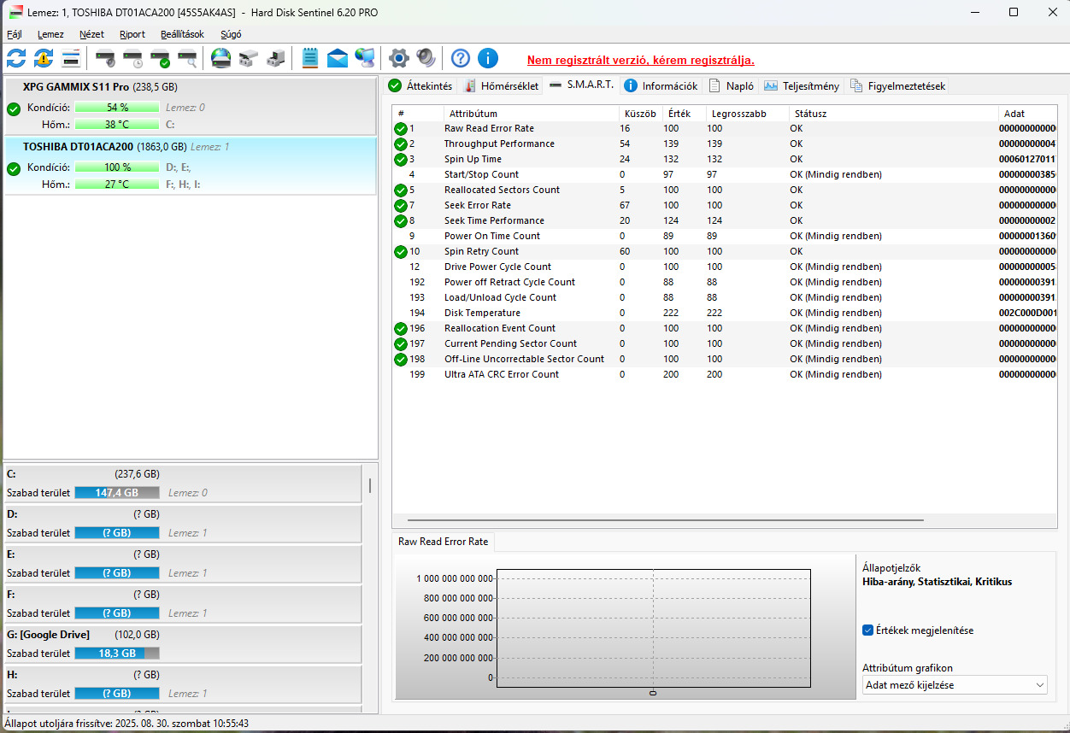Click the disk acoustic test icon
Viewport: 1070px width, 733px height.
[x=105, y=58]
